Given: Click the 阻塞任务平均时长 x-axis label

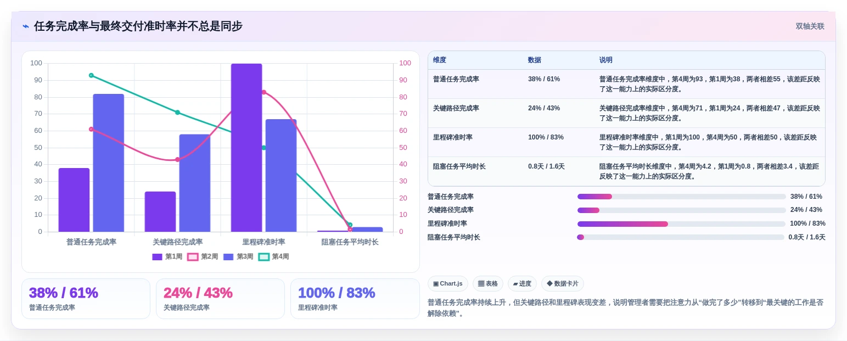Looking at the screenshot, I should point(350,242).
